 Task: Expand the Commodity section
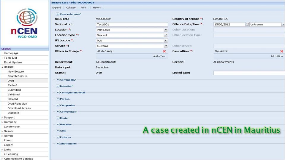58,80
